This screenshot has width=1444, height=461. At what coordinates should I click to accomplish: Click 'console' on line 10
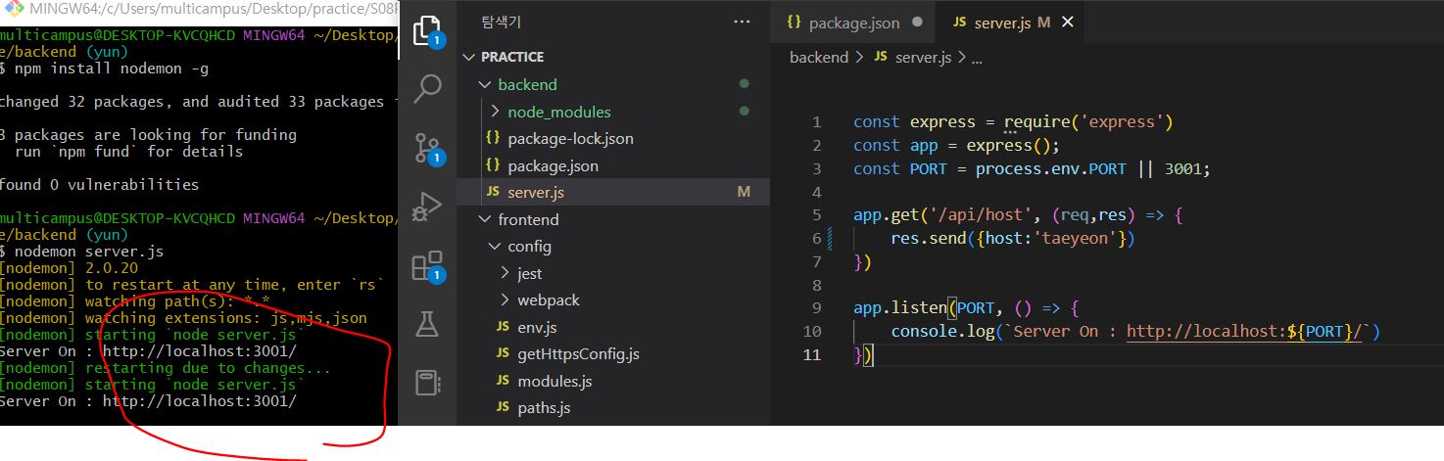tap(923, 332)
